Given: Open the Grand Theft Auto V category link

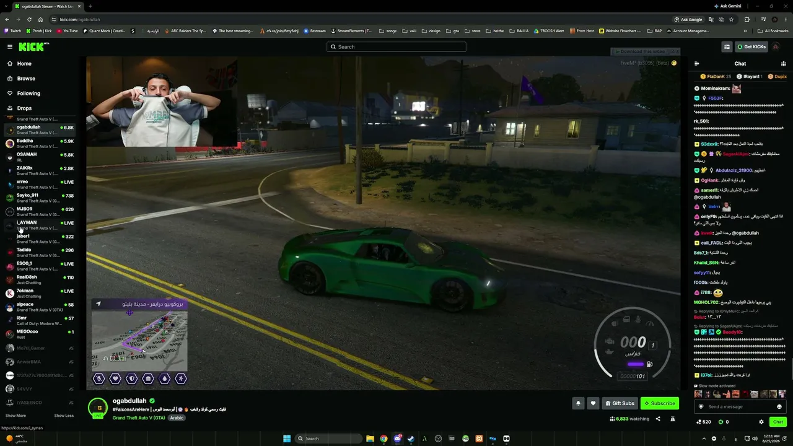Looking at the screenshot, I should (139, 418).
